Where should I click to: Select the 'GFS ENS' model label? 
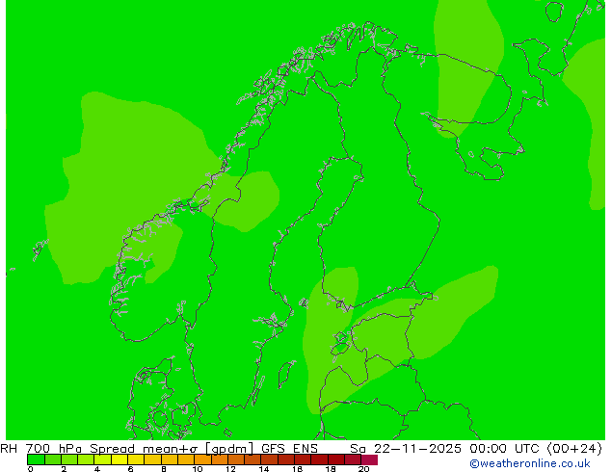289,449
